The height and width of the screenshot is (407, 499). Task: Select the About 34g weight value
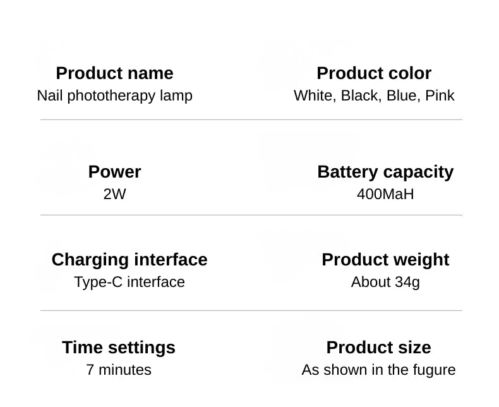pyautogui.click(x=385, y=282)
